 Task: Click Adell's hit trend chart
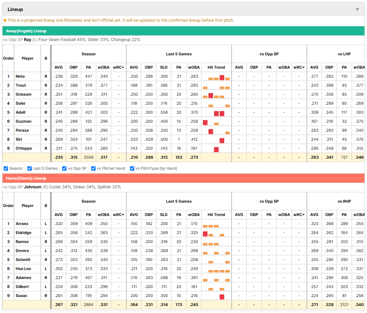tap(216, 113)
